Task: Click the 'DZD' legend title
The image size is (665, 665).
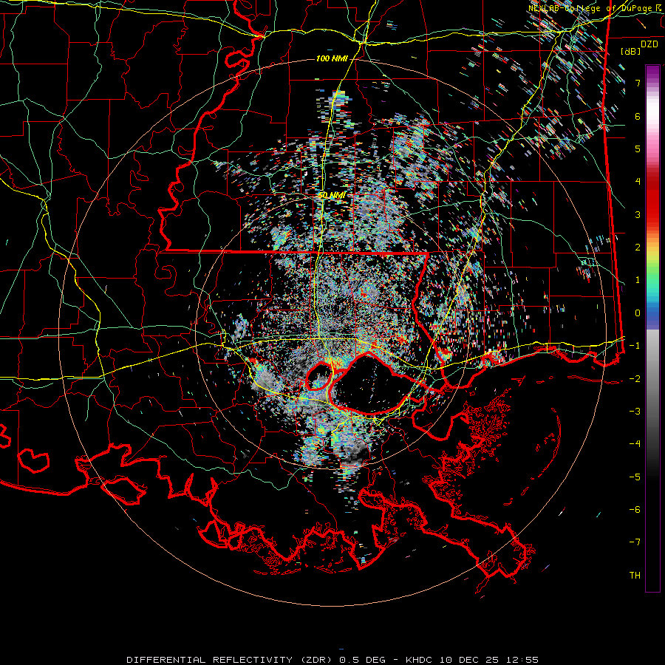Action: point(649,44)
